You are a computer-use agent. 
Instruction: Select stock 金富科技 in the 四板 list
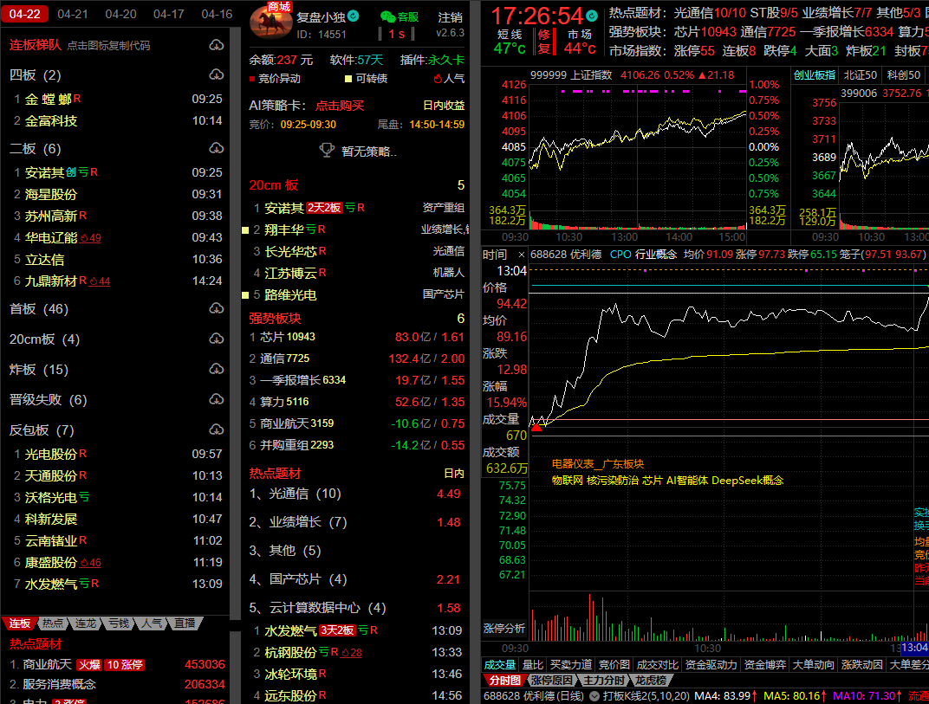point(50,121)
